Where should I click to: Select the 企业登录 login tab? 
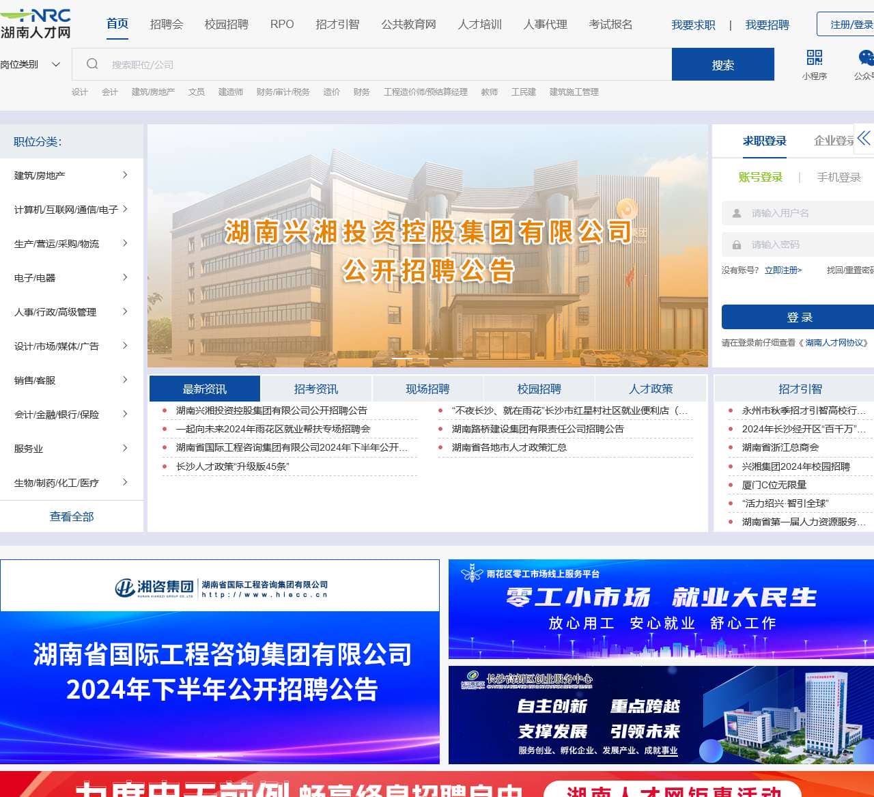click(834, 141)
